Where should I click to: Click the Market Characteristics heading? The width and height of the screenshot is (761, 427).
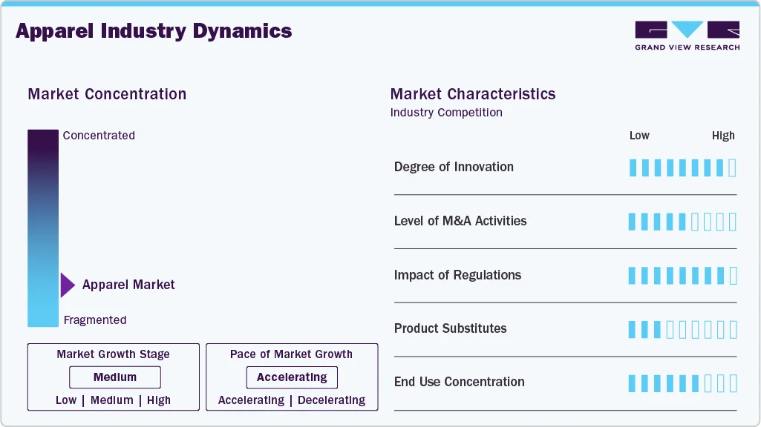pos(473,94)
